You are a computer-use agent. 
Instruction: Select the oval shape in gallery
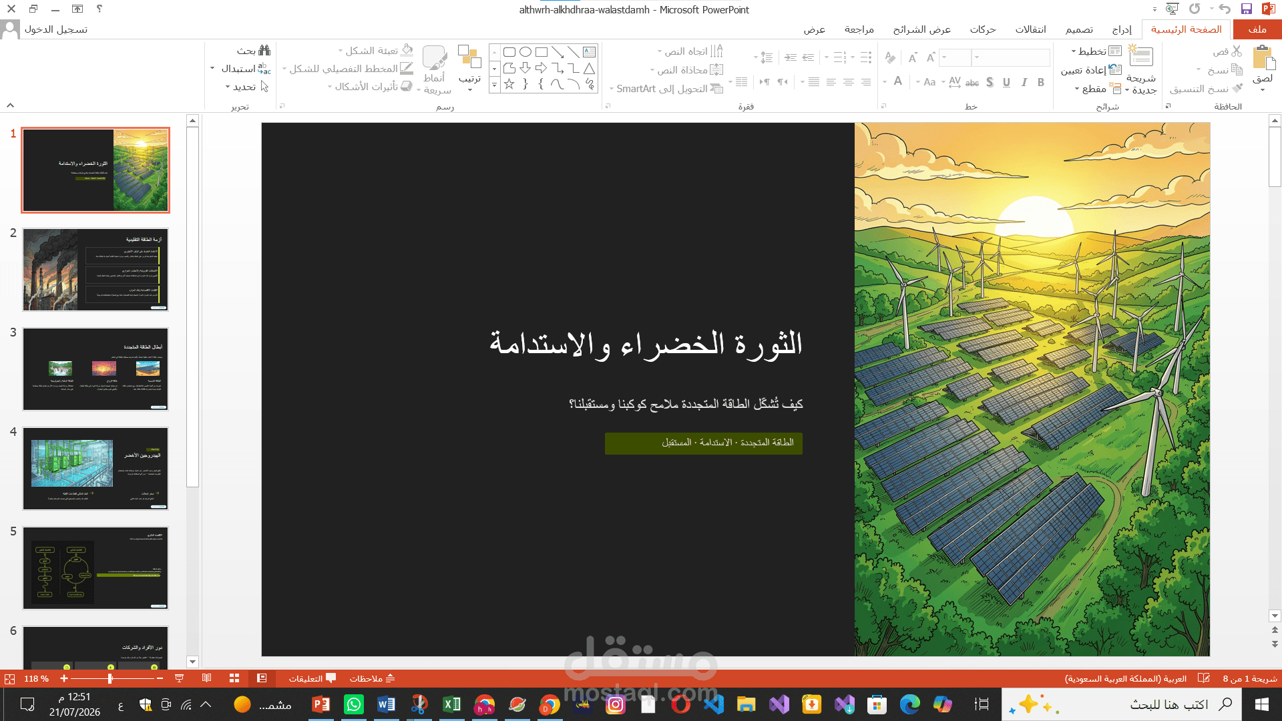coord(525,51)
